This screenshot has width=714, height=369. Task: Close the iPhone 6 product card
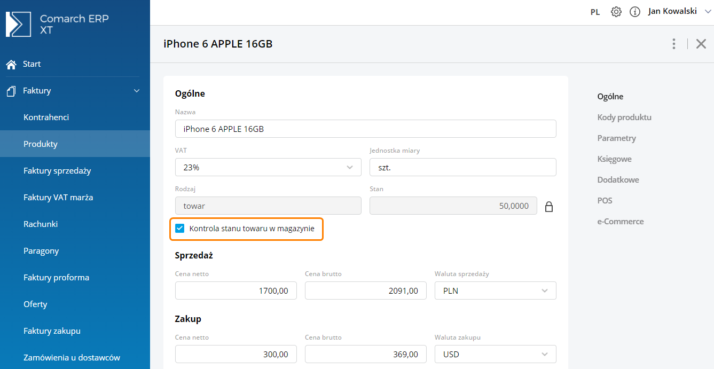pyautogui.click(x=701, y=44)
